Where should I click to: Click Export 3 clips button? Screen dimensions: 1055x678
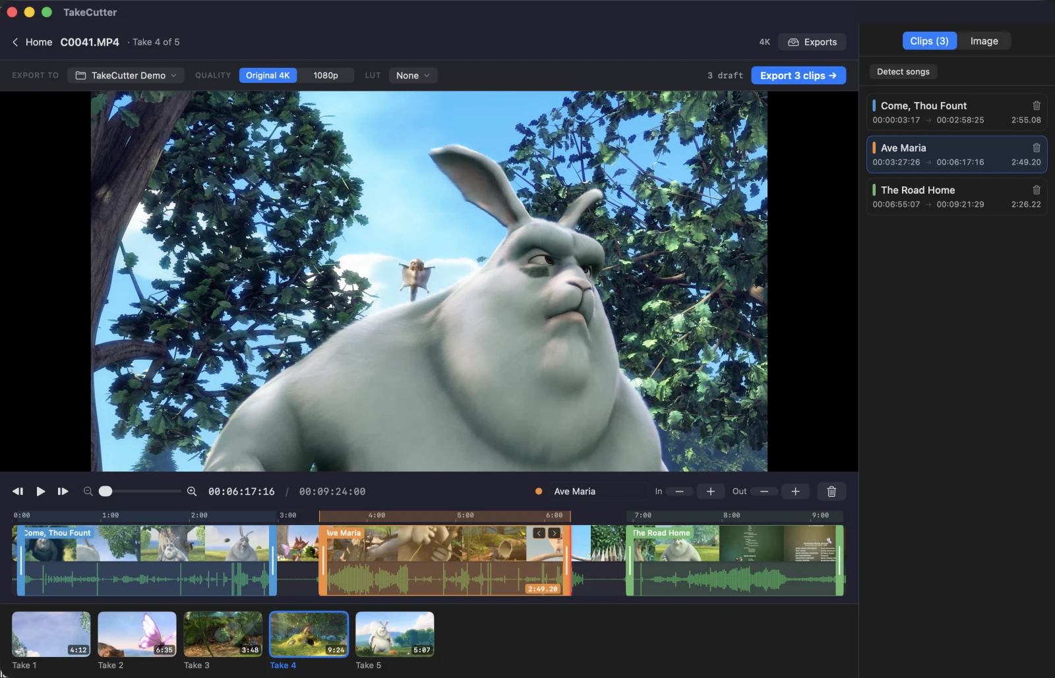799,76
